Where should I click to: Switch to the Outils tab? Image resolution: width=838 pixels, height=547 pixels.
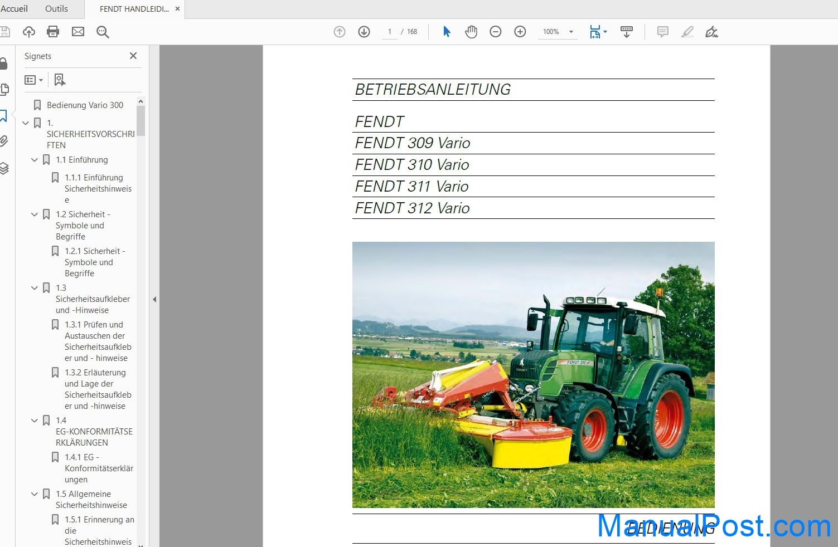click(56, 9)
